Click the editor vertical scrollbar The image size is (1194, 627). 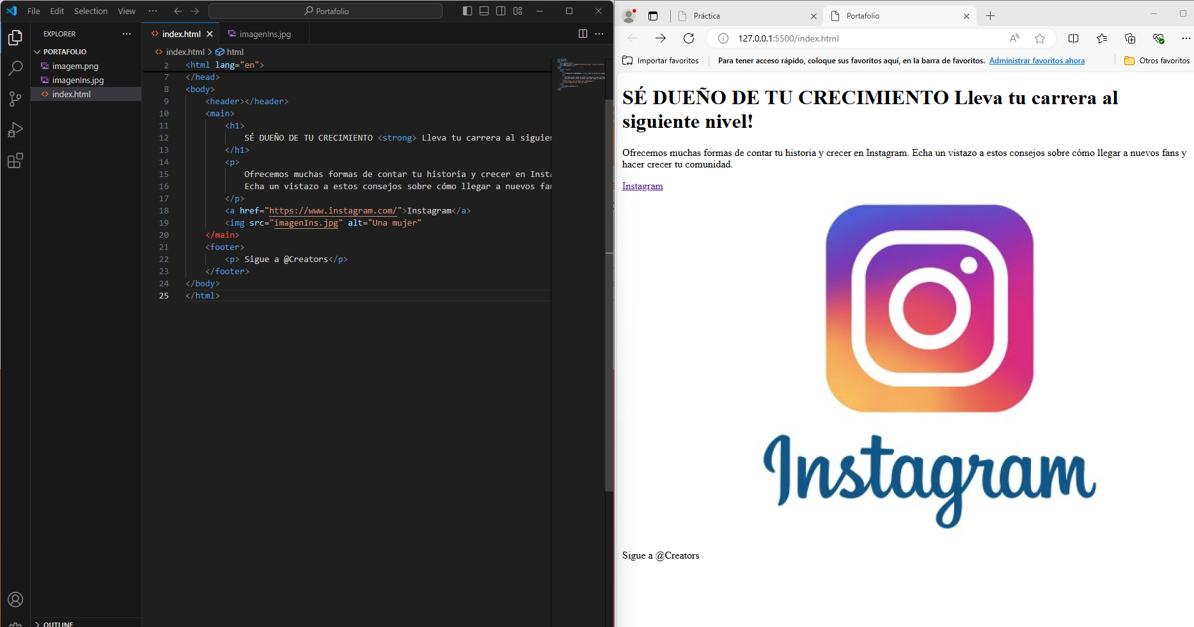coord(609,294)
